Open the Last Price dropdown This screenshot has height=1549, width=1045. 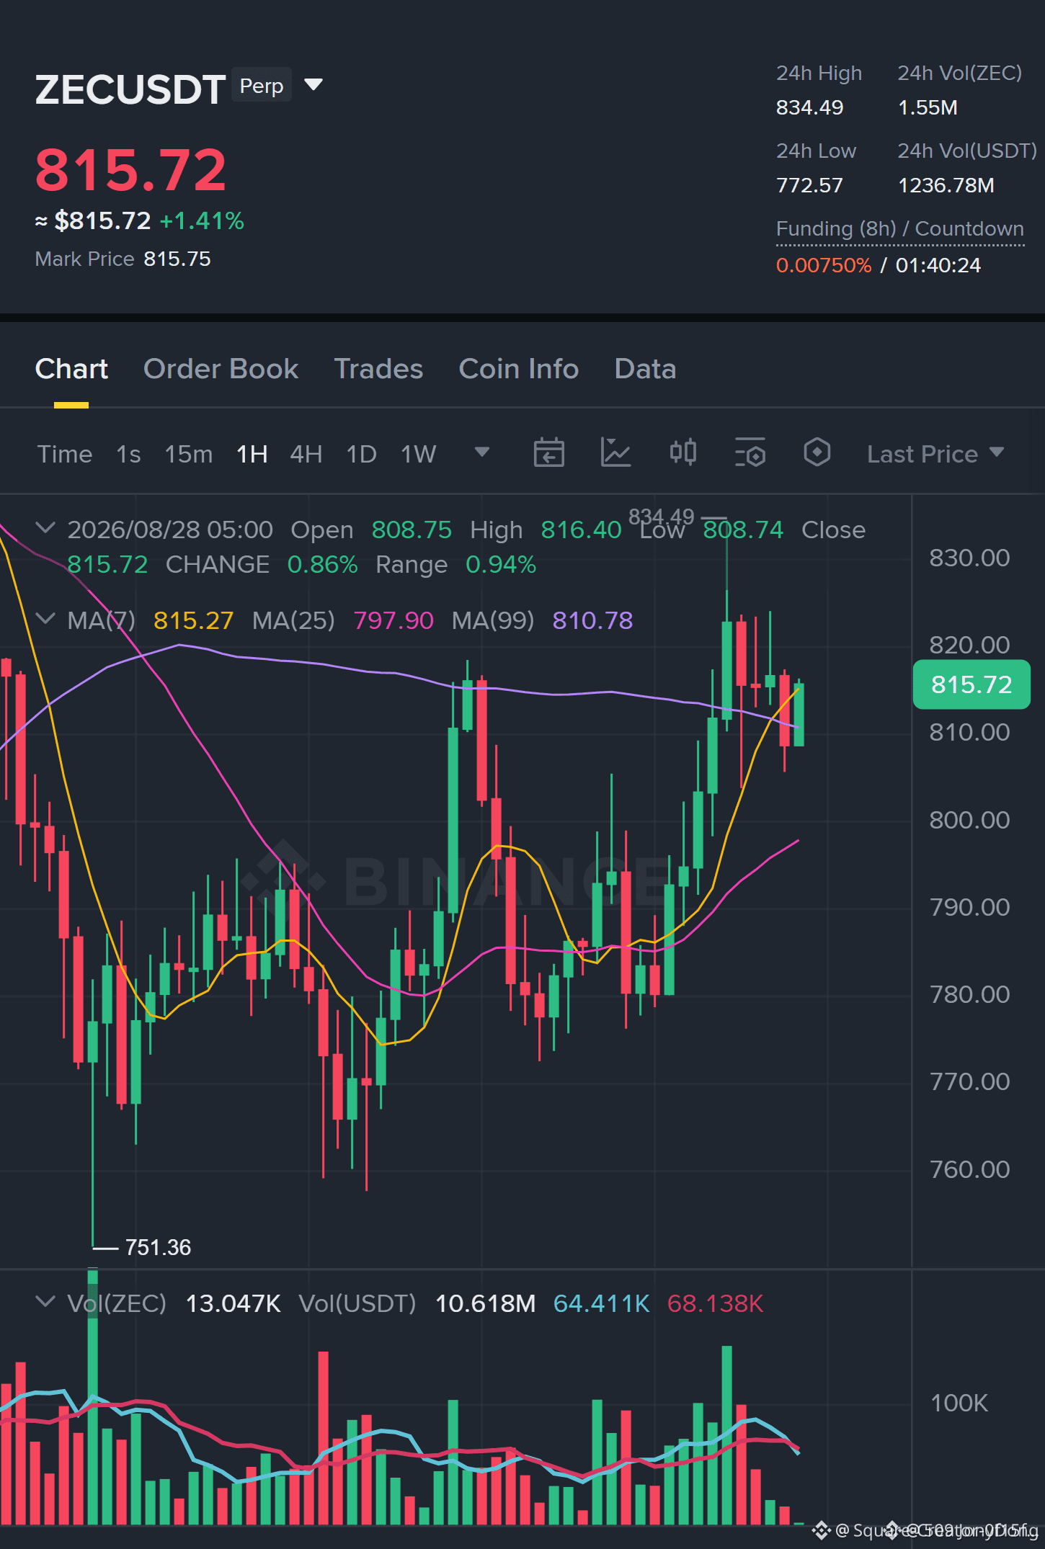[x=935, y=454]
